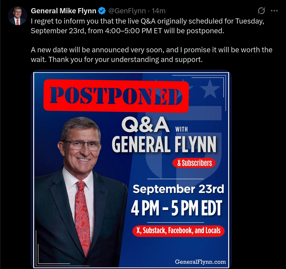The image size is (286, 269).
Task: Click the "4 PM - 5 PM EDT" time text
Action: pos(176,208)
